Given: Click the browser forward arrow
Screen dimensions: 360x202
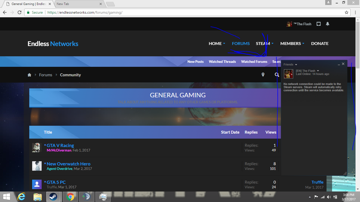Looking at the screenshot, I should [12, 12].
